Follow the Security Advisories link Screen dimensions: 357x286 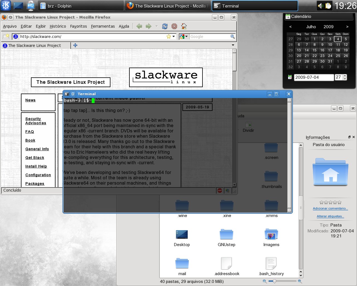click(x=36, y=121)
